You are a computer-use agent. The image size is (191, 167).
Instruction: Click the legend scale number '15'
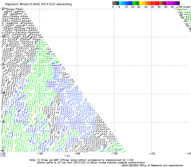132,7
